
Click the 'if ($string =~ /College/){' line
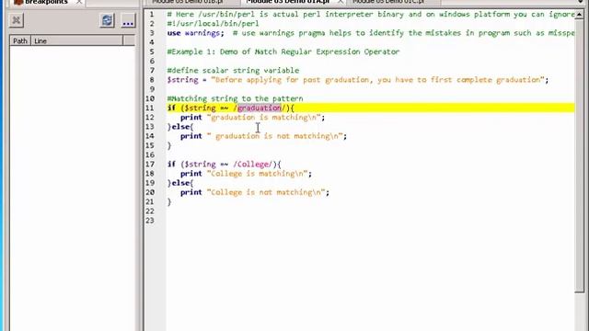[x=225, y=165]
